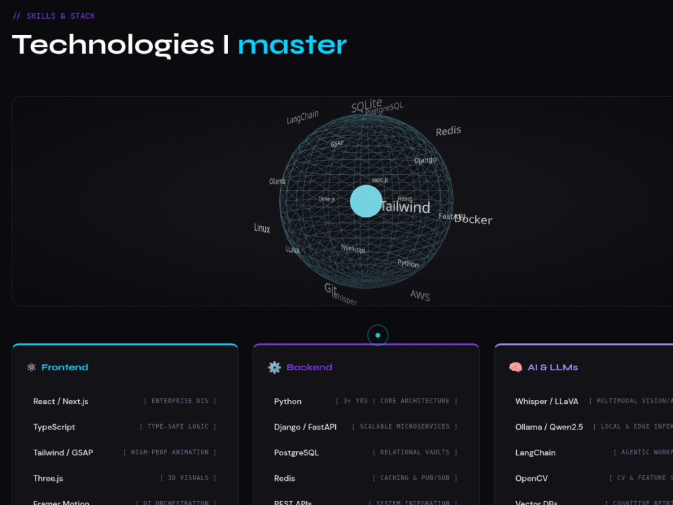This screenshot has height=505, width=673.
Task: Click the RELATIONAL VAULTS label
Action: pyautogui.click(x=415, y=452)
